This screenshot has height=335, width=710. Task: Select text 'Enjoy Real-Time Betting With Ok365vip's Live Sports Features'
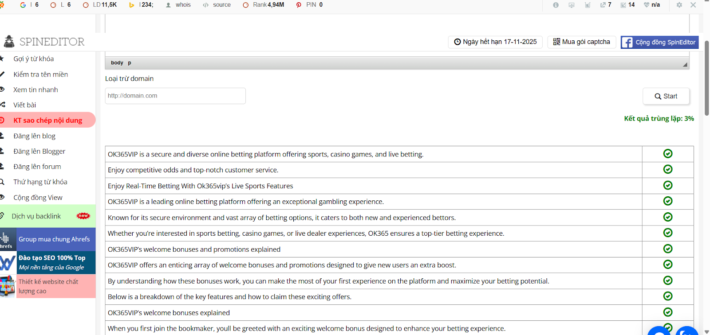[201, 186]
